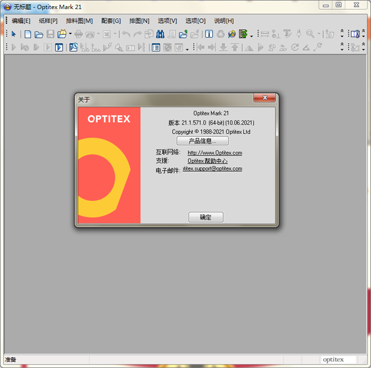This screenshot has height=368, width=371.
Task: Open the 选项[V] menu
Action: pyautogui.click(x=167, y=21)
